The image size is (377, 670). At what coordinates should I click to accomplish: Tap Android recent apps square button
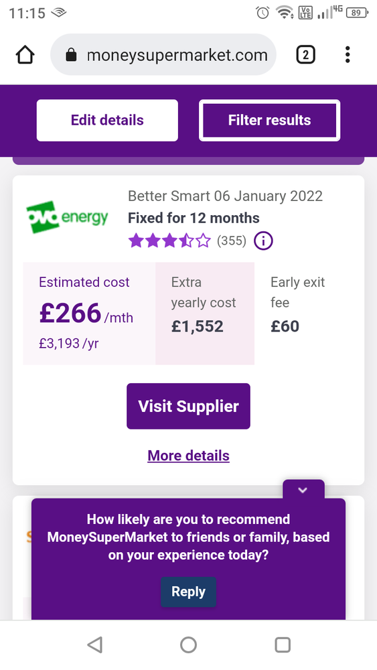pos(282,645)
